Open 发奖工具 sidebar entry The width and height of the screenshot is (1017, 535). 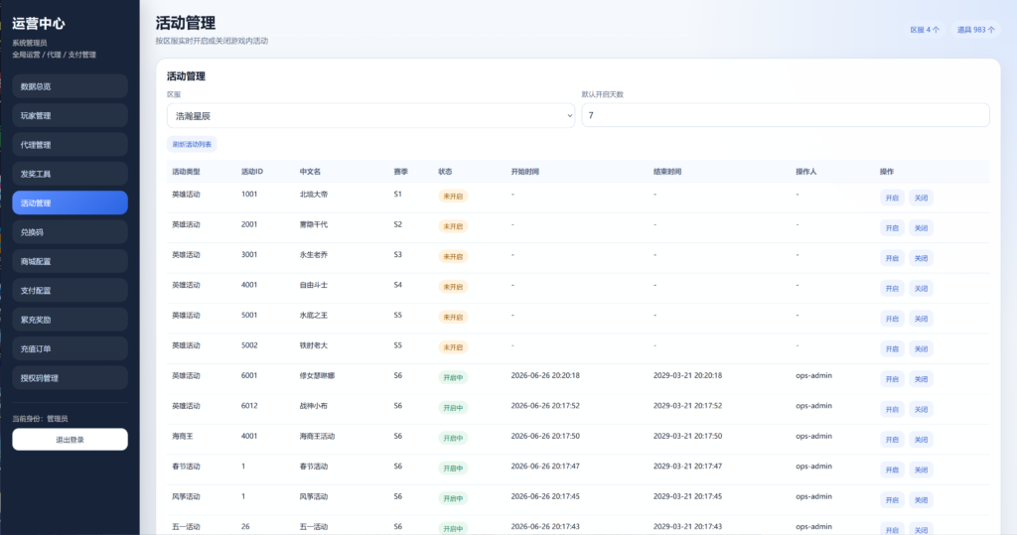point(71,174)
